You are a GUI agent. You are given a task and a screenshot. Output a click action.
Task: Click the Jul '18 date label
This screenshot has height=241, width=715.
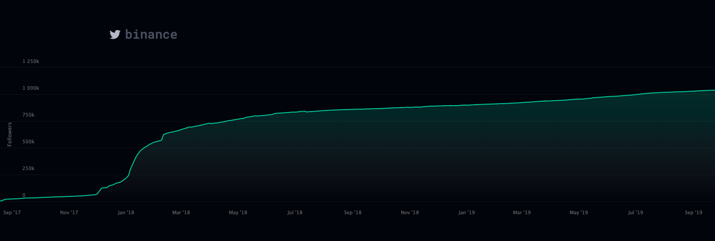tap(295, 213)
